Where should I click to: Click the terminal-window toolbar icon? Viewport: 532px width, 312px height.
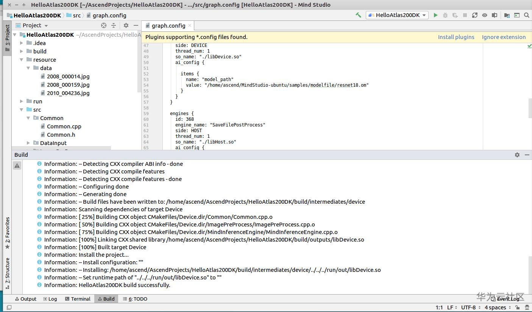click(x=517, y=15)
